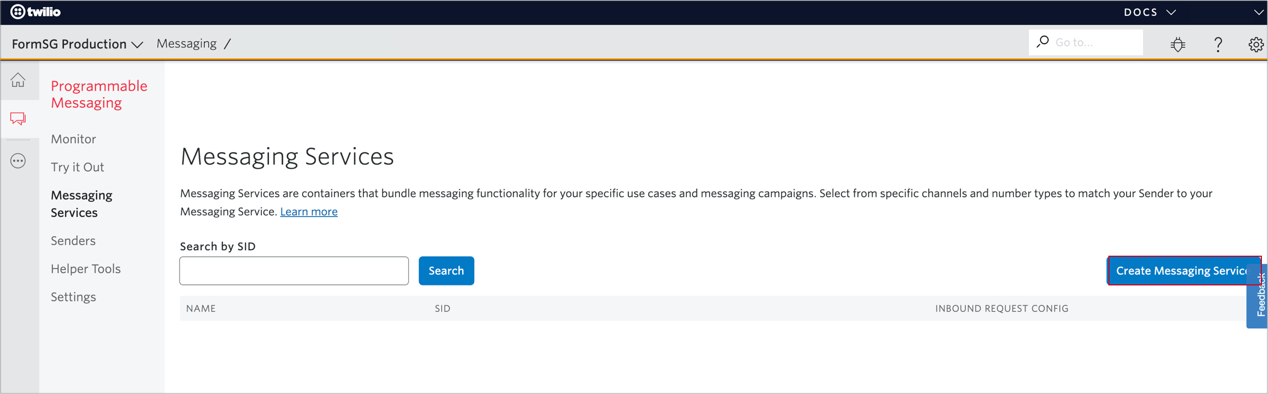Open the help question mark icon
The width and height of the screenshot is (1268, 394).
1218,44
